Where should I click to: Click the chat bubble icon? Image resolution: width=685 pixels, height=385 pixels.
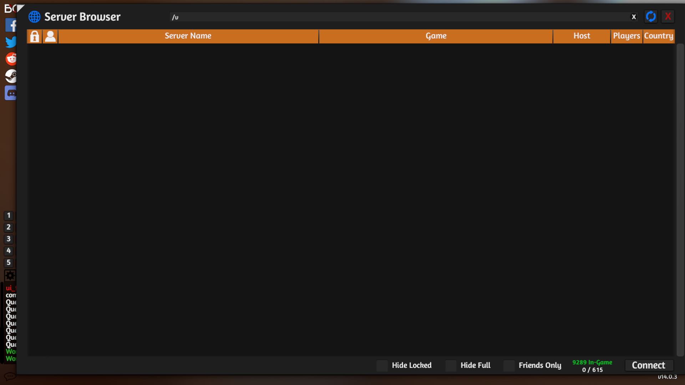pos(10,376)
